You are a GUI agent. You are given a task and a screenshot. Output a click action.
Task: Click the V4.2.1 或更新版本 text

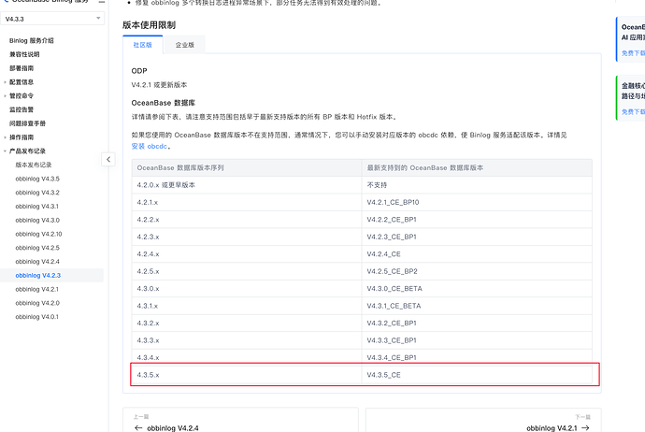159,85
